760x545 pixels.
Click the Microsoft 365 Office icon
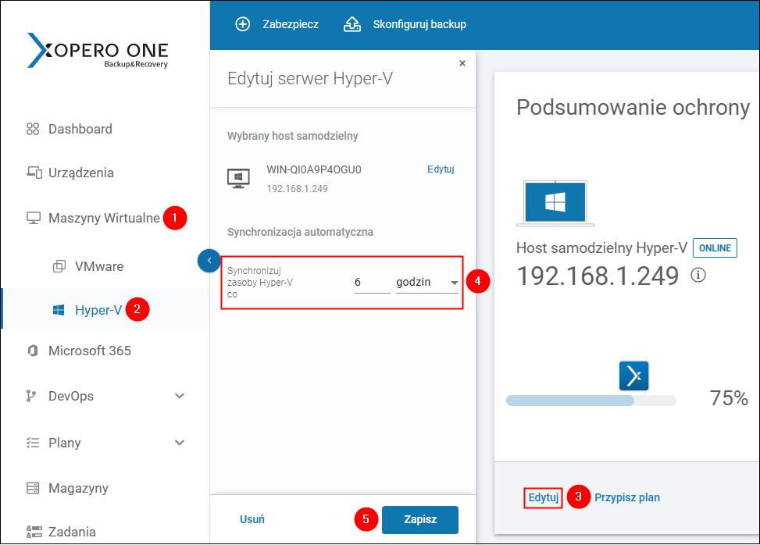[x=33, y=351]
